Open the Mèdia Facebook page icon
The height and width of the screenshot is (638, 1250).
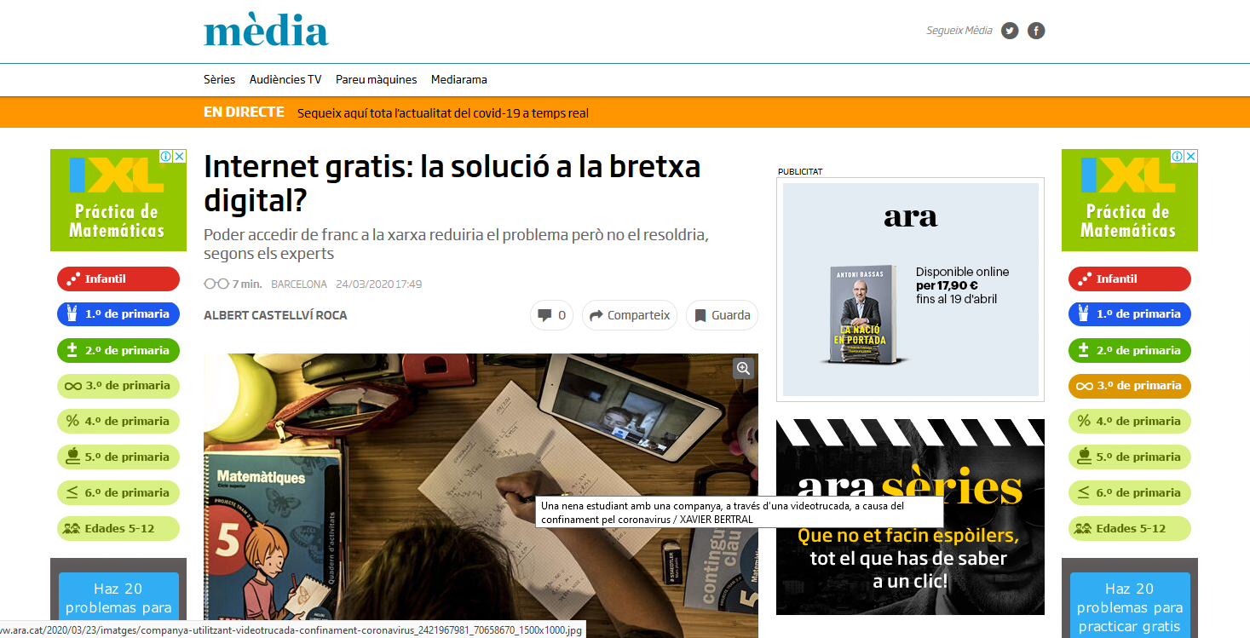click(x=1036, y=31)
